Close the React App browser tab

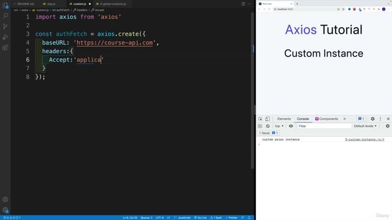coord(292,4)
